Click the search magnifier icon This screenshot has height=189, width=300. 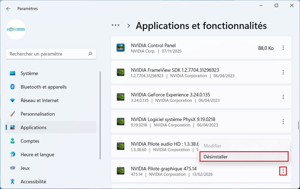90,54
